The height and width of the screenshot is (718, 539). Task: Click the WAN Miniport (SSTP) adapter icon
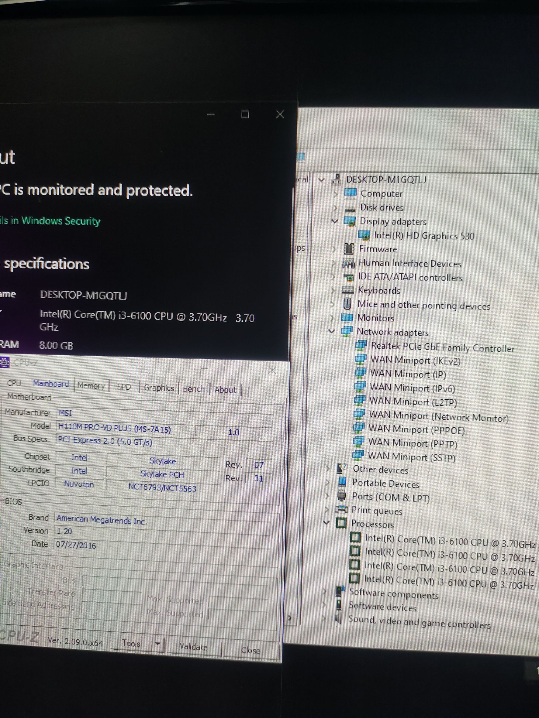(x=358, y=455)
